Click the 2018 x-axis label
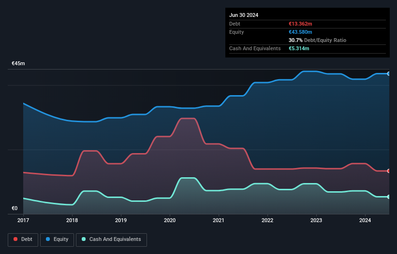Screen dimensions: 397x254 [x=72, y=220]
